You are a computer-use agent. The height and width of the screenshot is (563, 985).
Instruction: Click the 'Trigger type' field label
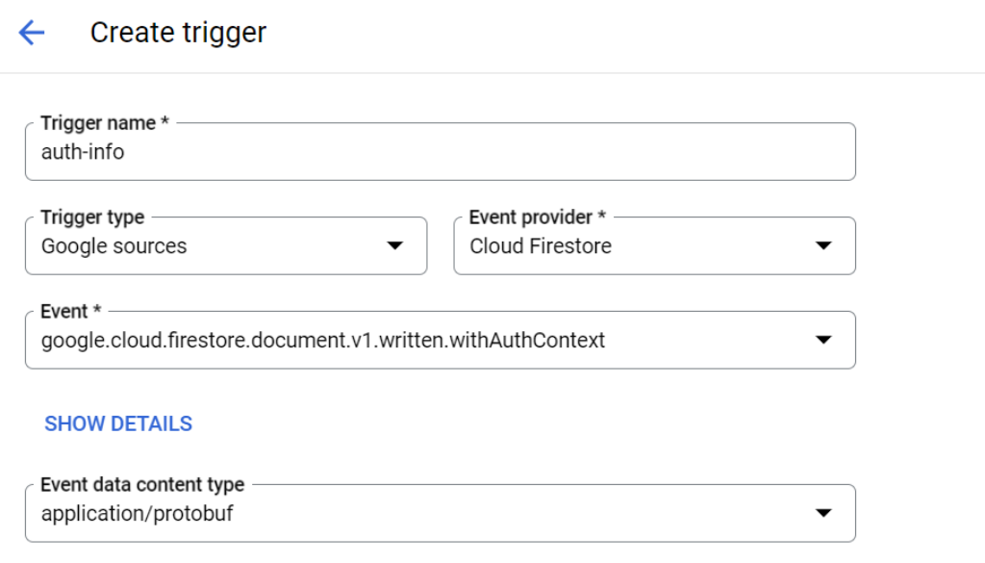(x=92, y=218)
